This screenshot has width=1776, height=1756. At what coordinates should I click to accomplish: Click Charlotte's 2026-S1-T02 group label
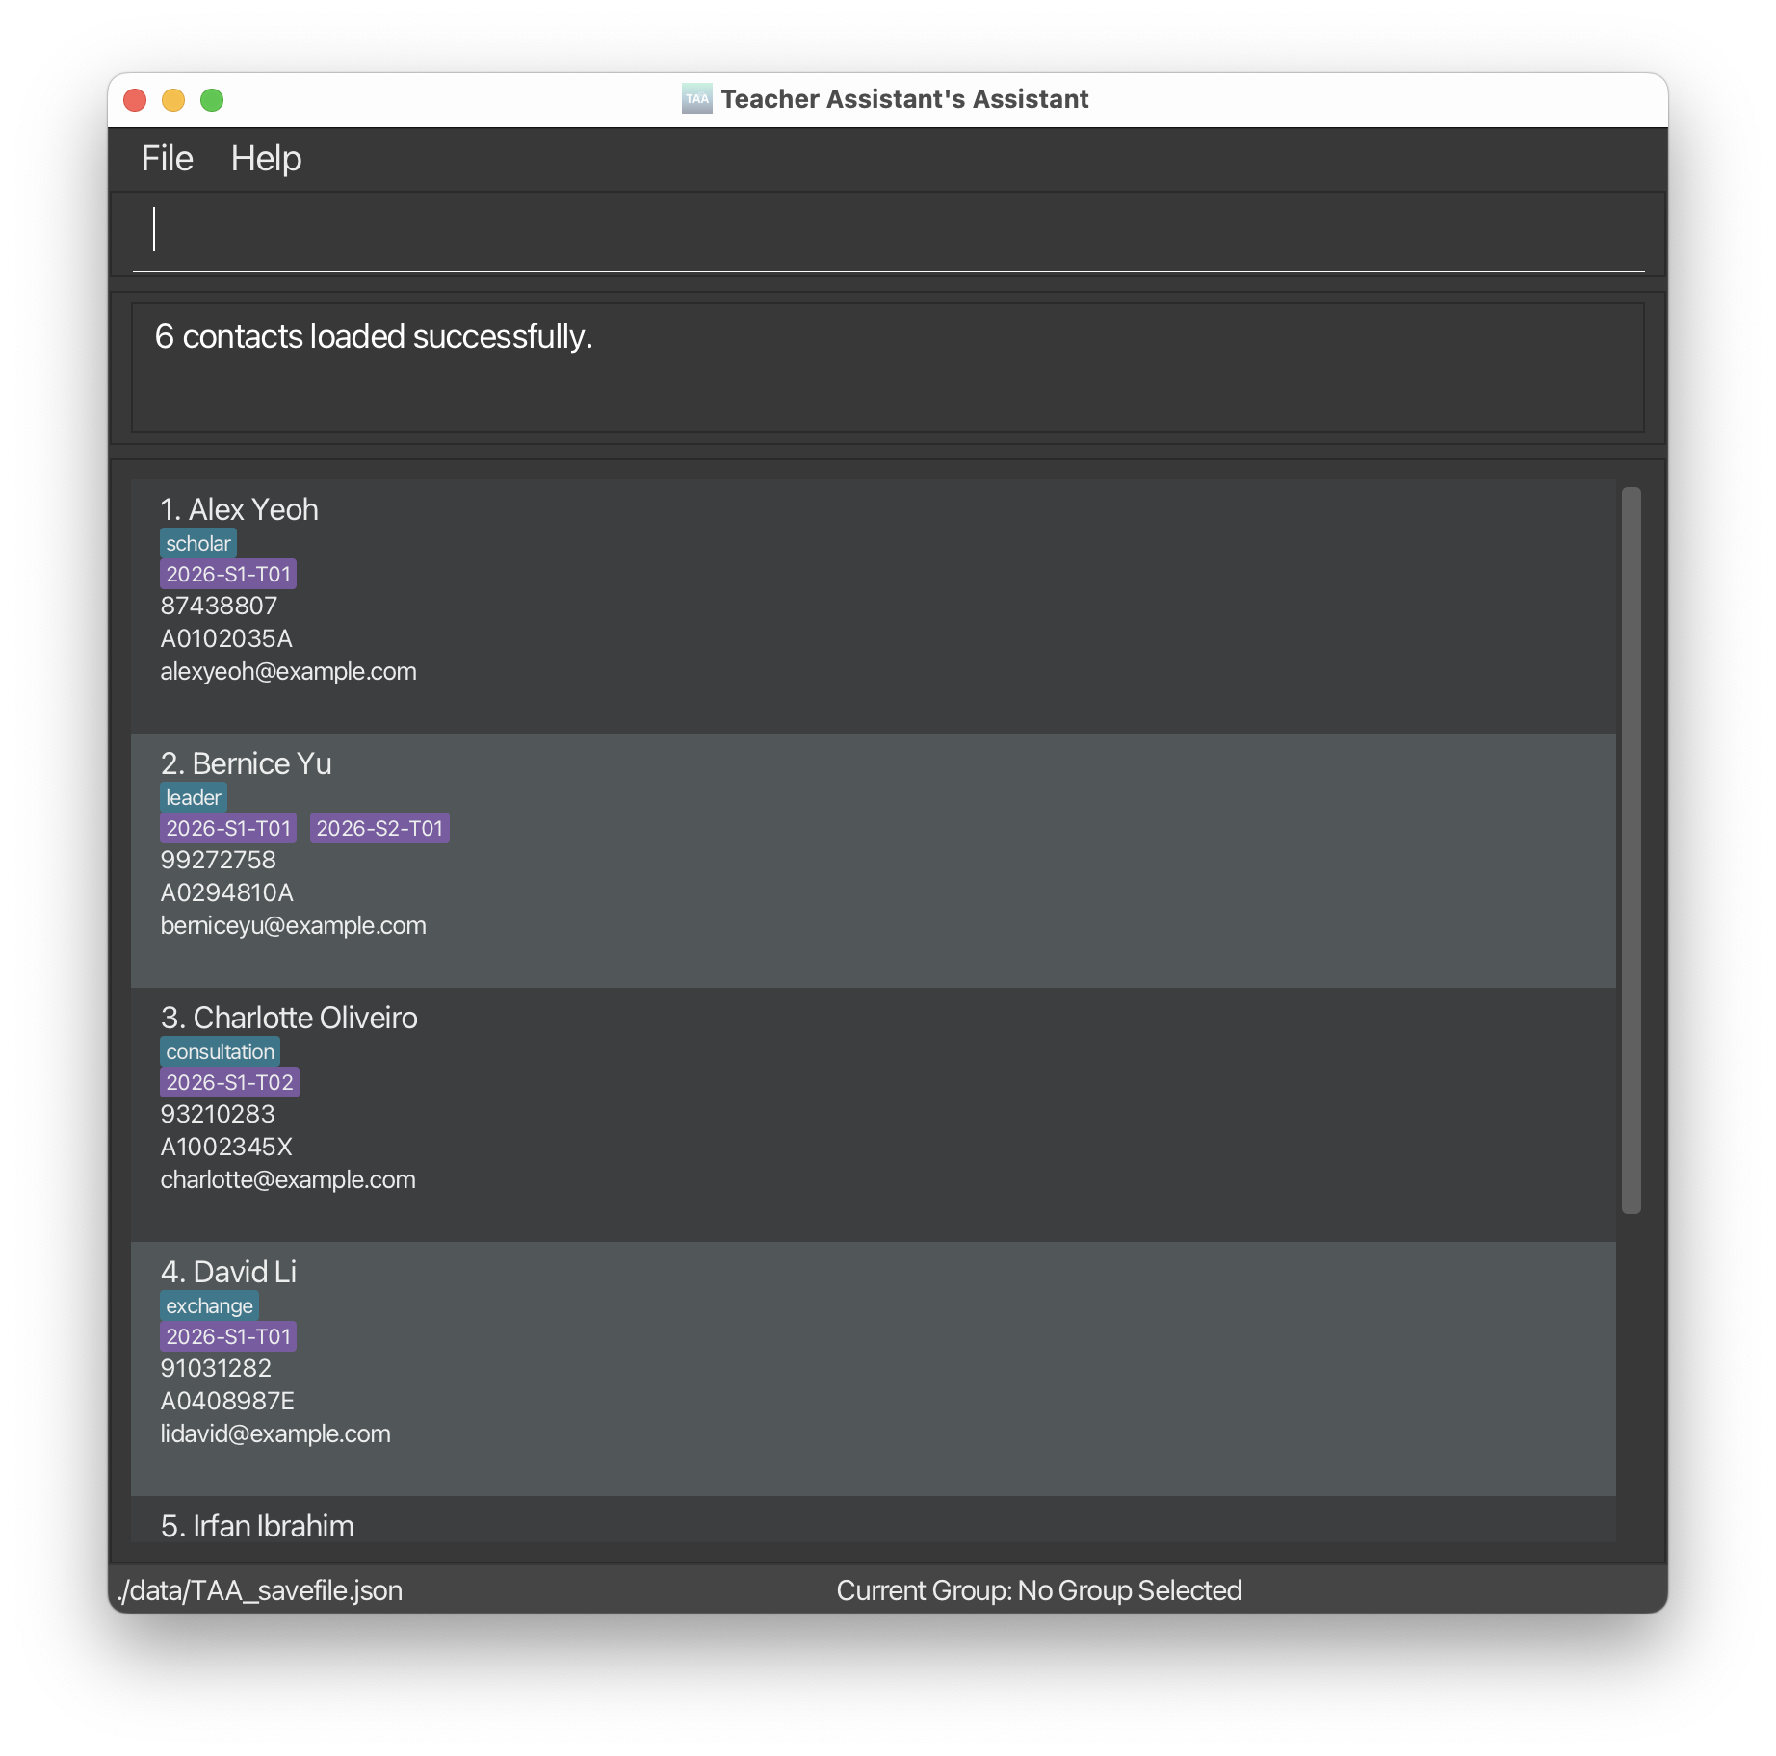point(229,1082)
